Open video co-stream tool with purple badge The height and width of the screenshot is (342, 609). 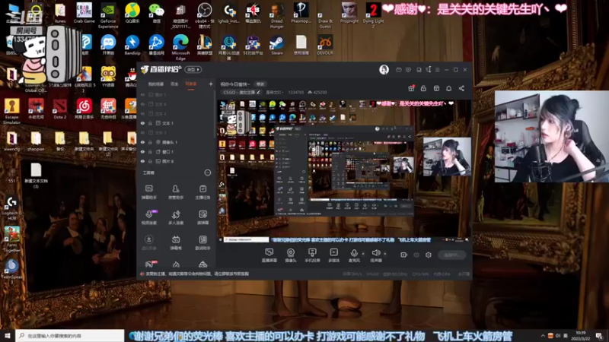(148, 217)
